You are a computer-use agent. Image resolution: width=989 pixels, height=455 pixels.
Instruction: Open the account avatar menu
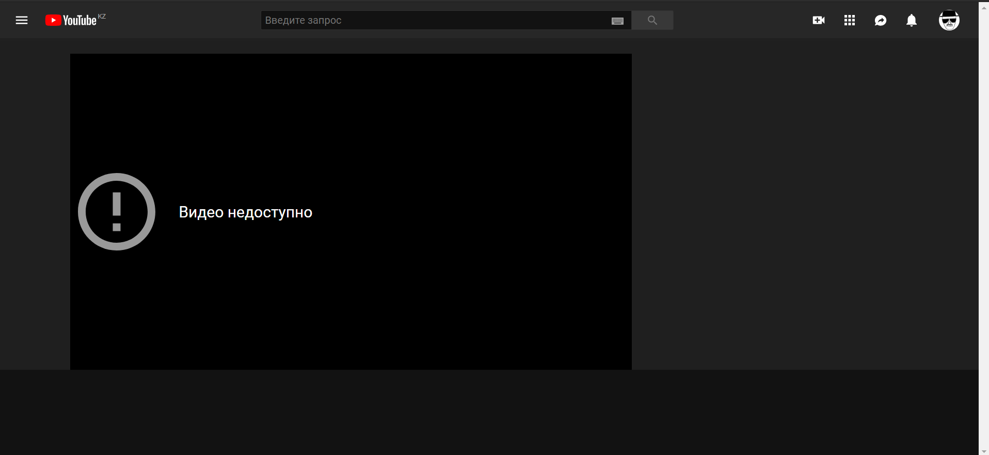click(x=949, y=20)
